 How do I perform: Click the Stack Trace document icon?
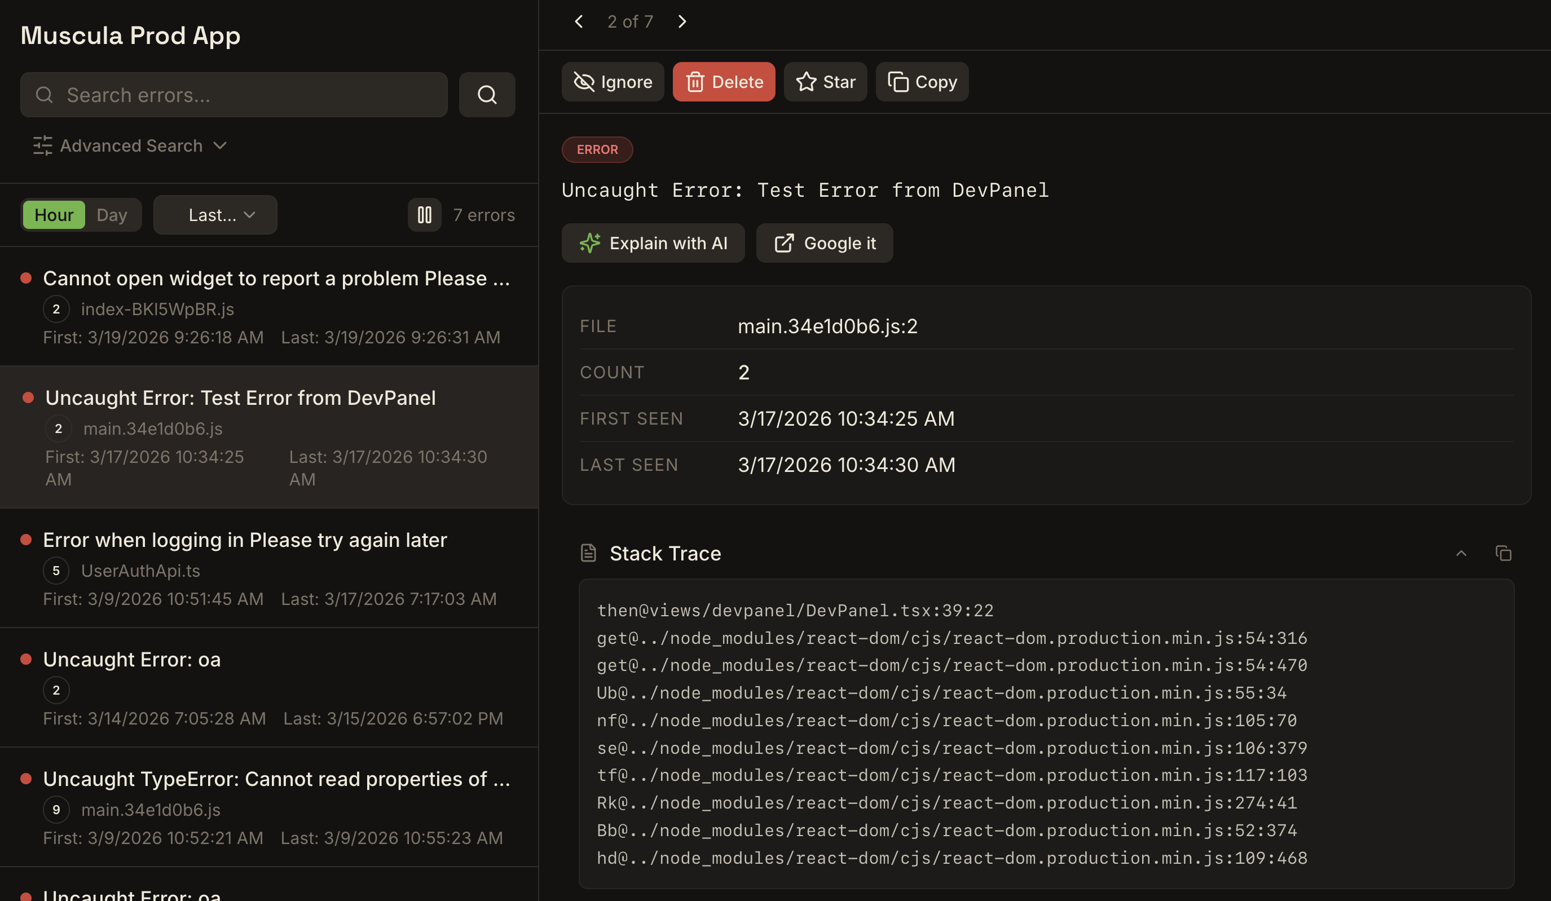point(588,553)
